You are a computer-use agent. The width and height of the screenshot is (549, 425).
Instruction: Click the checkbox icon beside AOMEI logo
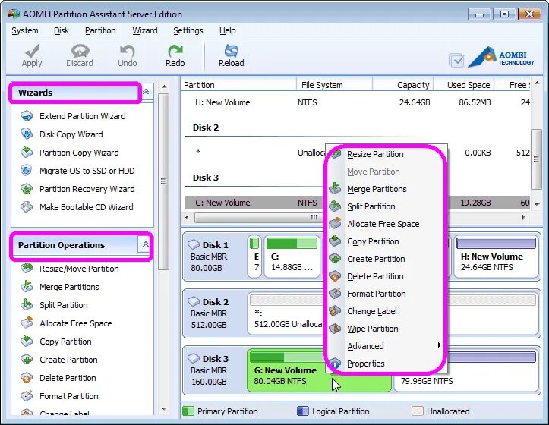point(456,60)
